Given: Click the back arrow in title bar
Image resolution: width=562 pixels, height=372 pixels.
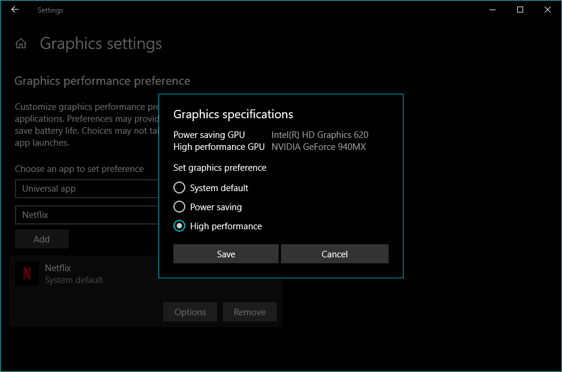Looking at the screenshot, I should (15, 10).
